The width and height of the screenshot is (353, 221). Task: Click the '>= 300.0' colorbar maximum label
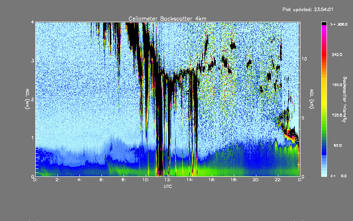click(x=339, y=24)
